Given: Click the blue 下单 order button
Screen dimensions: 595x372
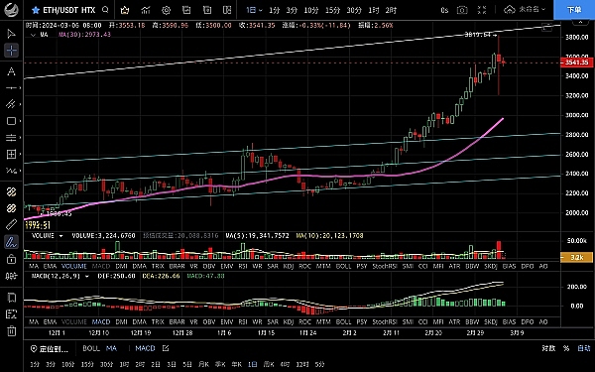Looking at the screenshot, I should (x=574, y=10).
